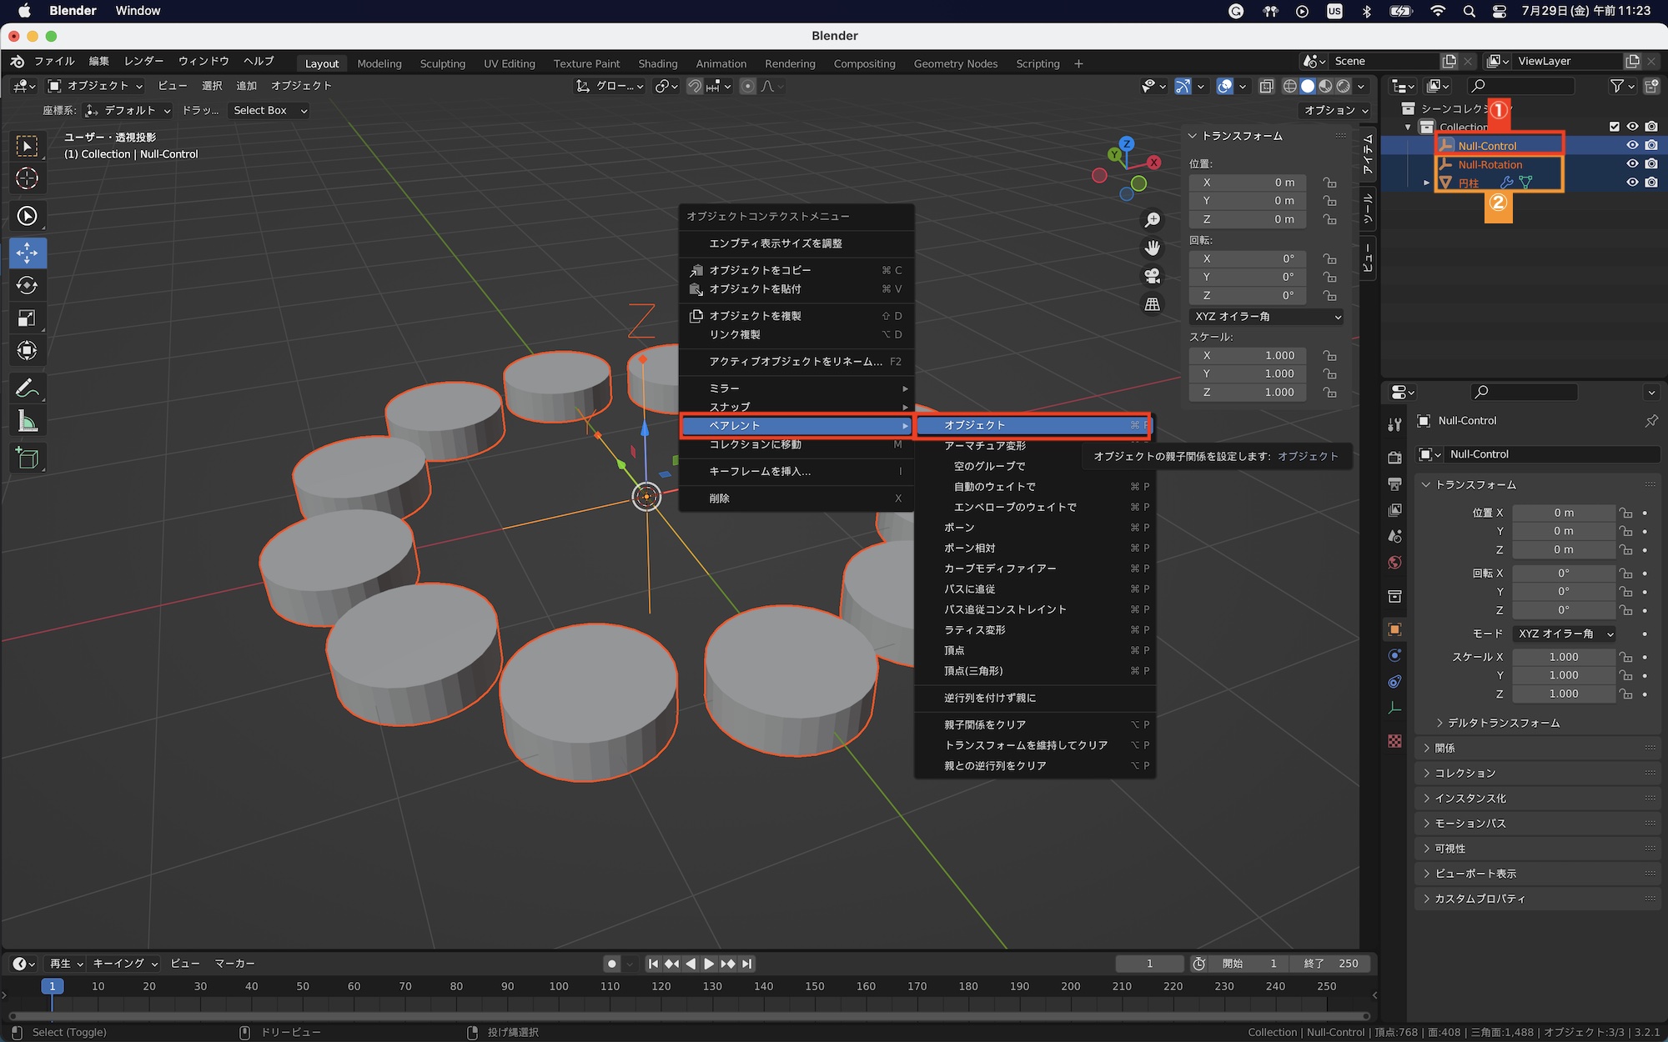The height and width of the screenshot is (1042, 1668).
Task: Hide Null-Rotation using its eye icon
Action: [x=1632, y=164]
